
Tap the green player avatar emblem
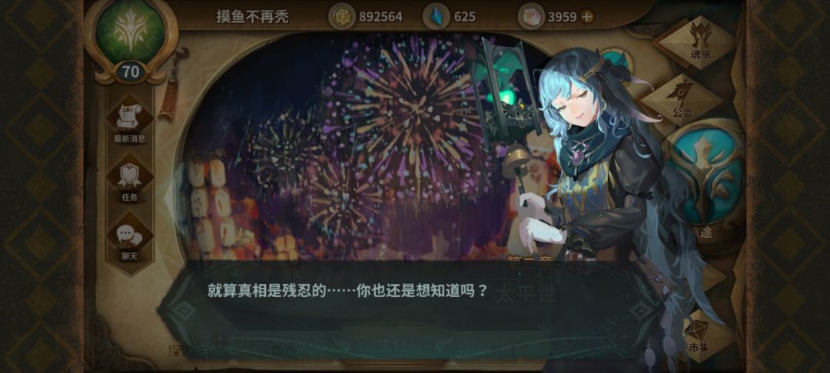[130, 31]
